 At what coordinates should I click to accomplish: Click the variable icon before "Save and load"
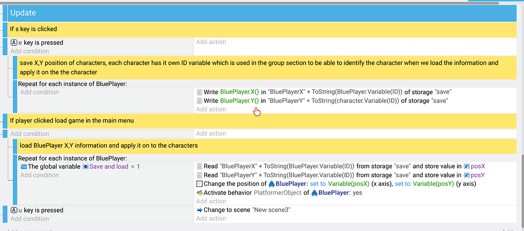pos(85,166)
